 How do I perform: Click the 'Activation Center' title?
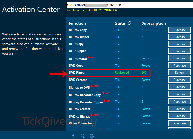coord(31,9)
